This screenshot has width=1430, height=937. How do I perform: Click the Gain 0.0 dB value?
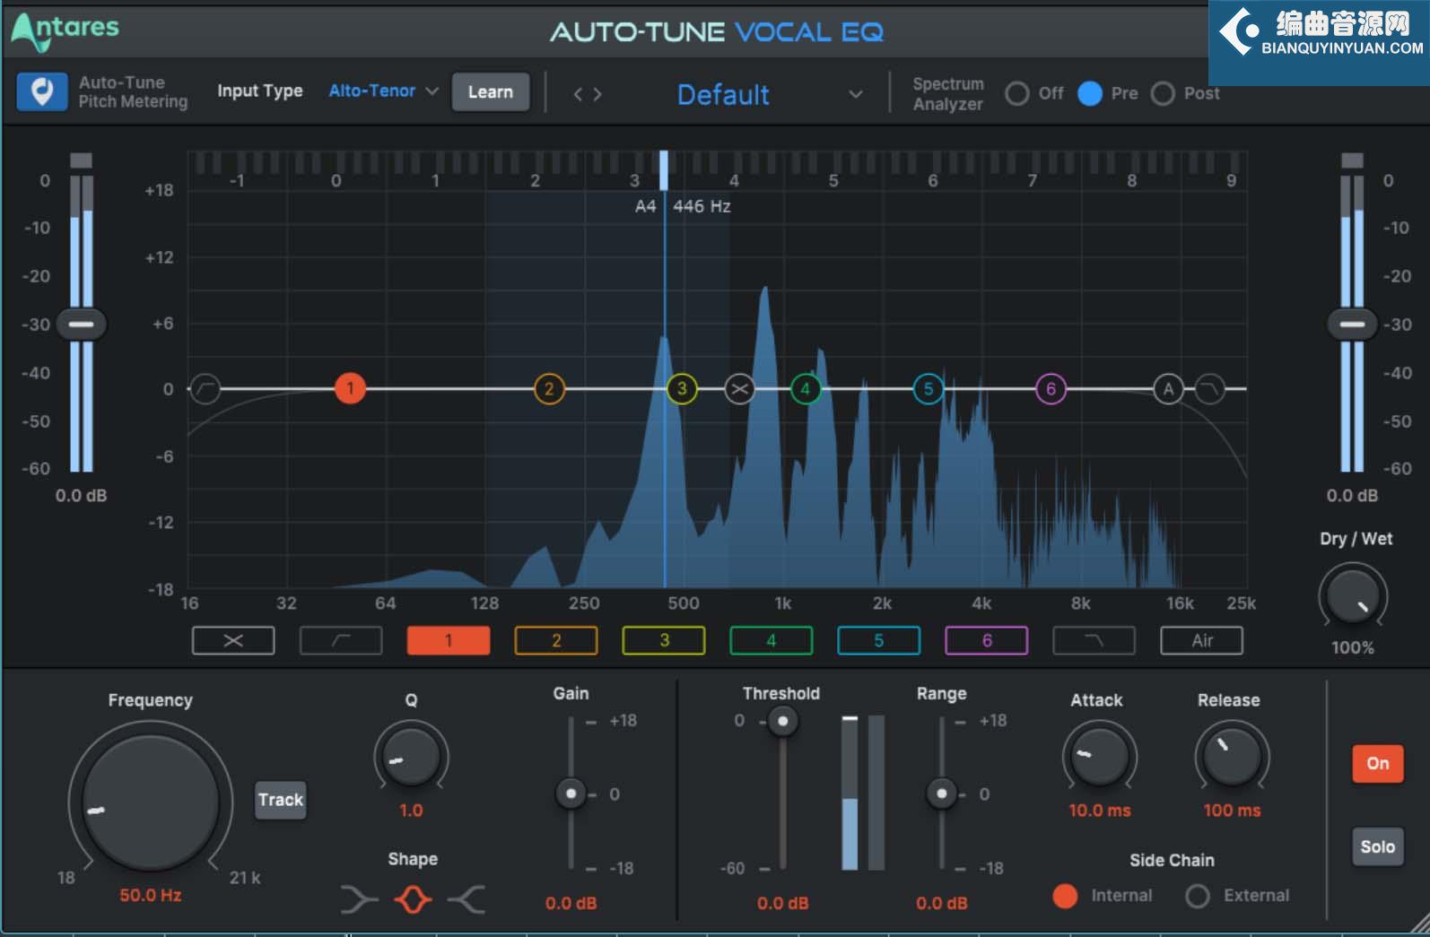(x=571, y=903)
